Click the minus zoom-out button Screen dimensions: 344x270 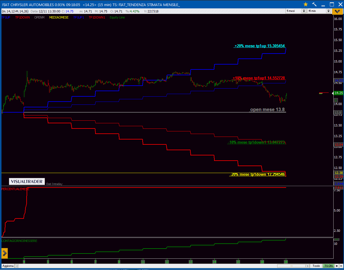[x=341, y=266]
